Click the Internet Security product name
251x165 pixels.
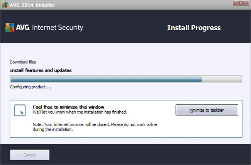[x=58, y=28]
